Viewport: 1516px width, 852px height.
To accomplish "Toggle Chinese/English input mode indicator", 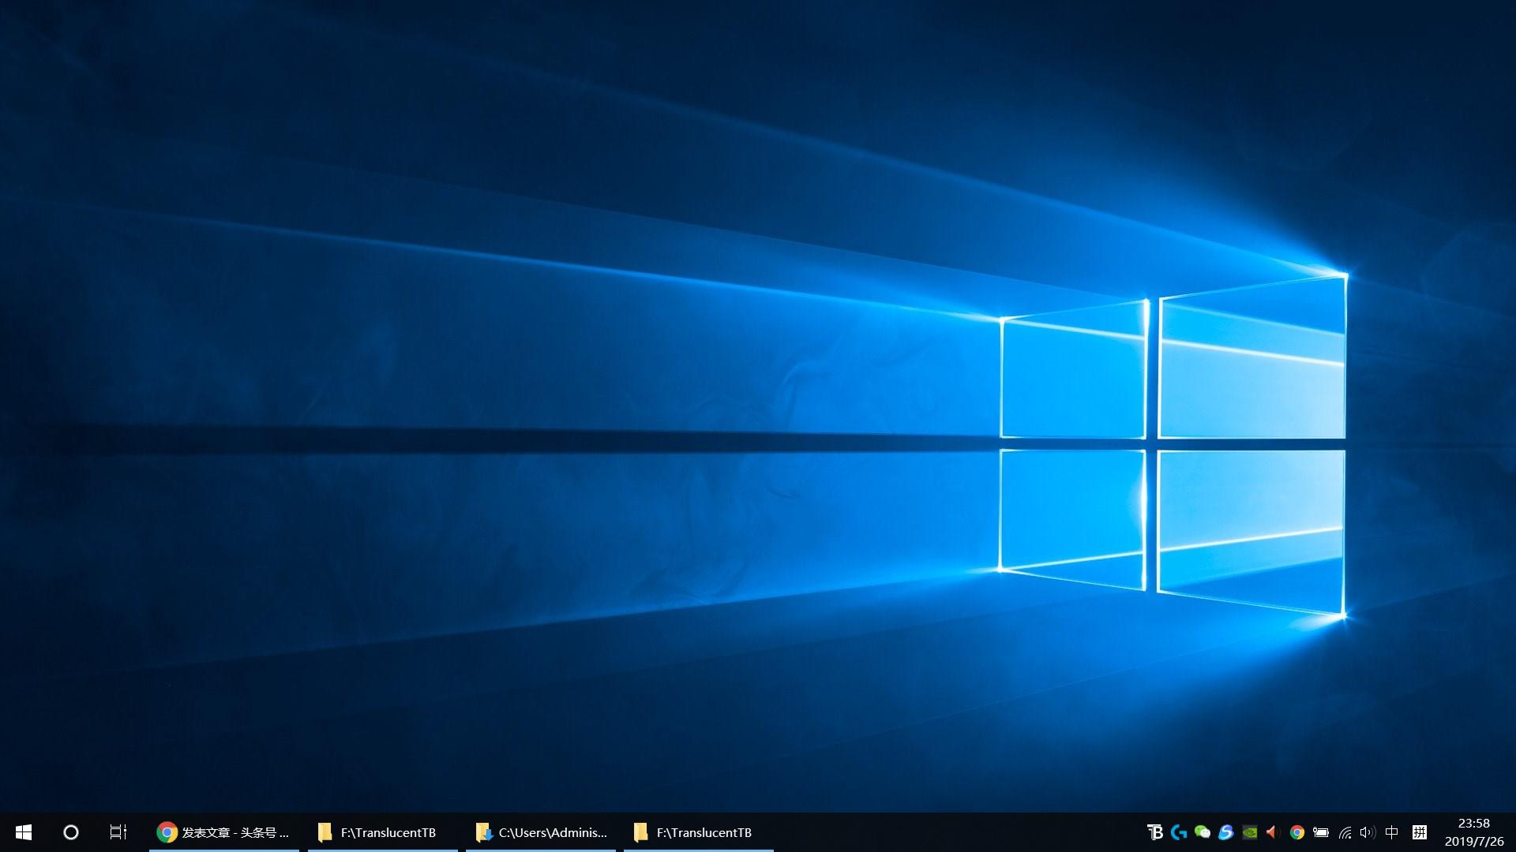I will (x=1392, y=832).
